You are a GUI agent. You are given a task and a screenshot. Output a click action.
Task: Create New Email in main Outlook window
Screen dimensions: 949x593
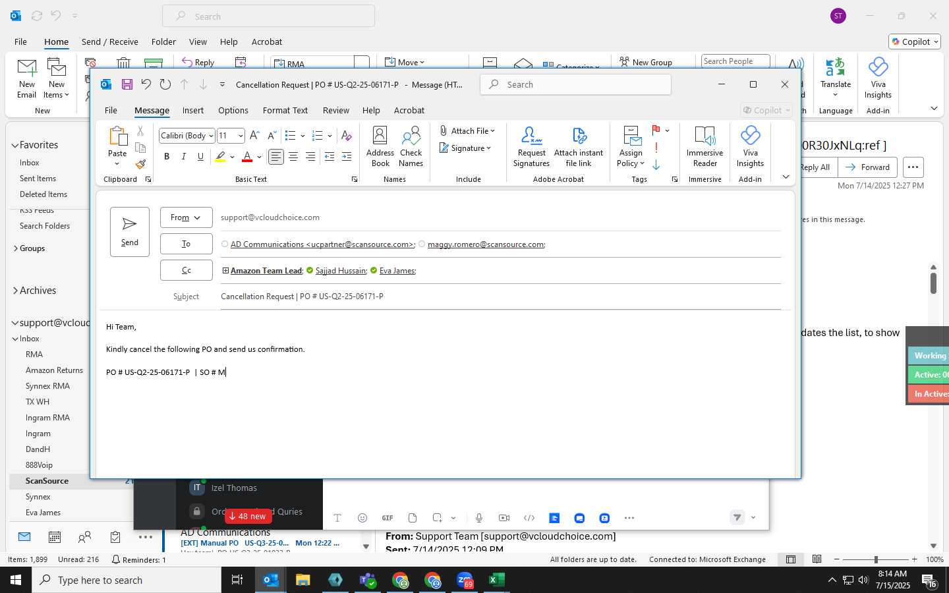[27, 78]
